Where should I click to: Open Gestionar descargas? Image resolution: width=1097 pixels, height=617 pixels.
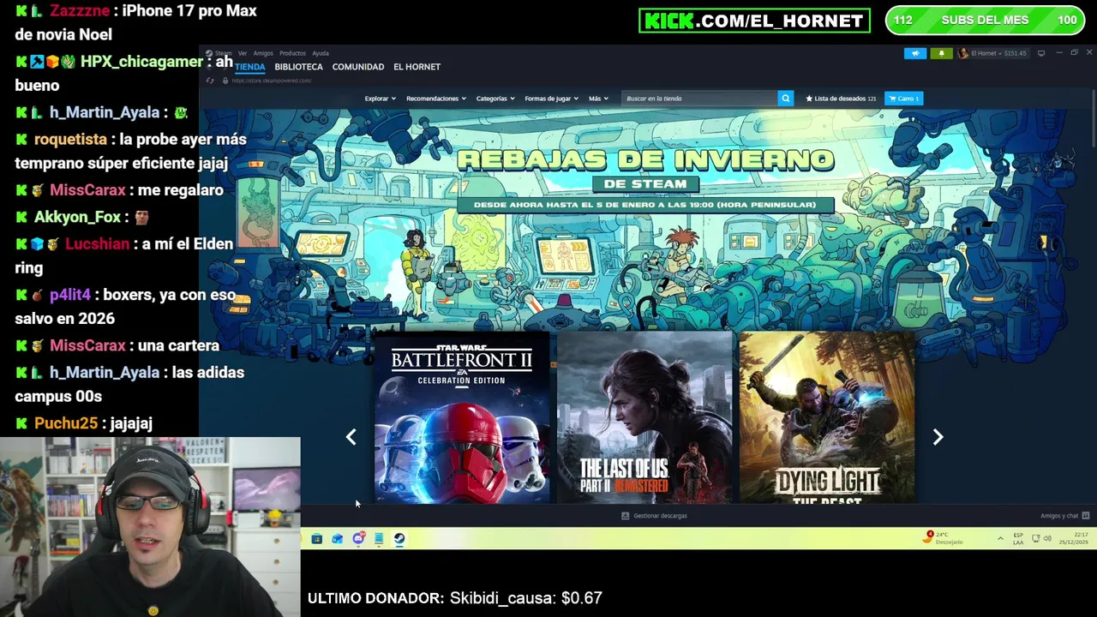coord(654,516)
